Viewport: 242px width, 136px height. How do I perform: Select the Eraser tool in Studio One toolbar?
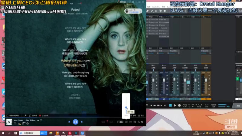tap(147, 11)
